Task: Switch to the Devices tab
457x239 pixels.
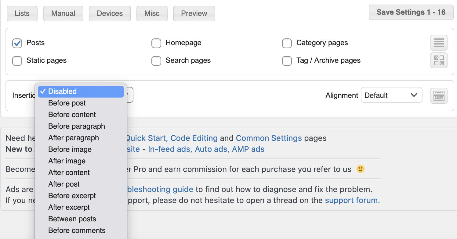Action: [110, 13]
